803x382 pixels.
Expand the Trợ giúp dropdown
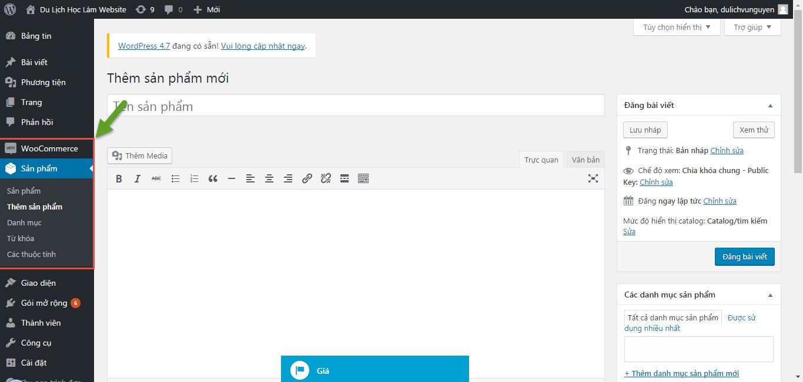click(752, 26)
